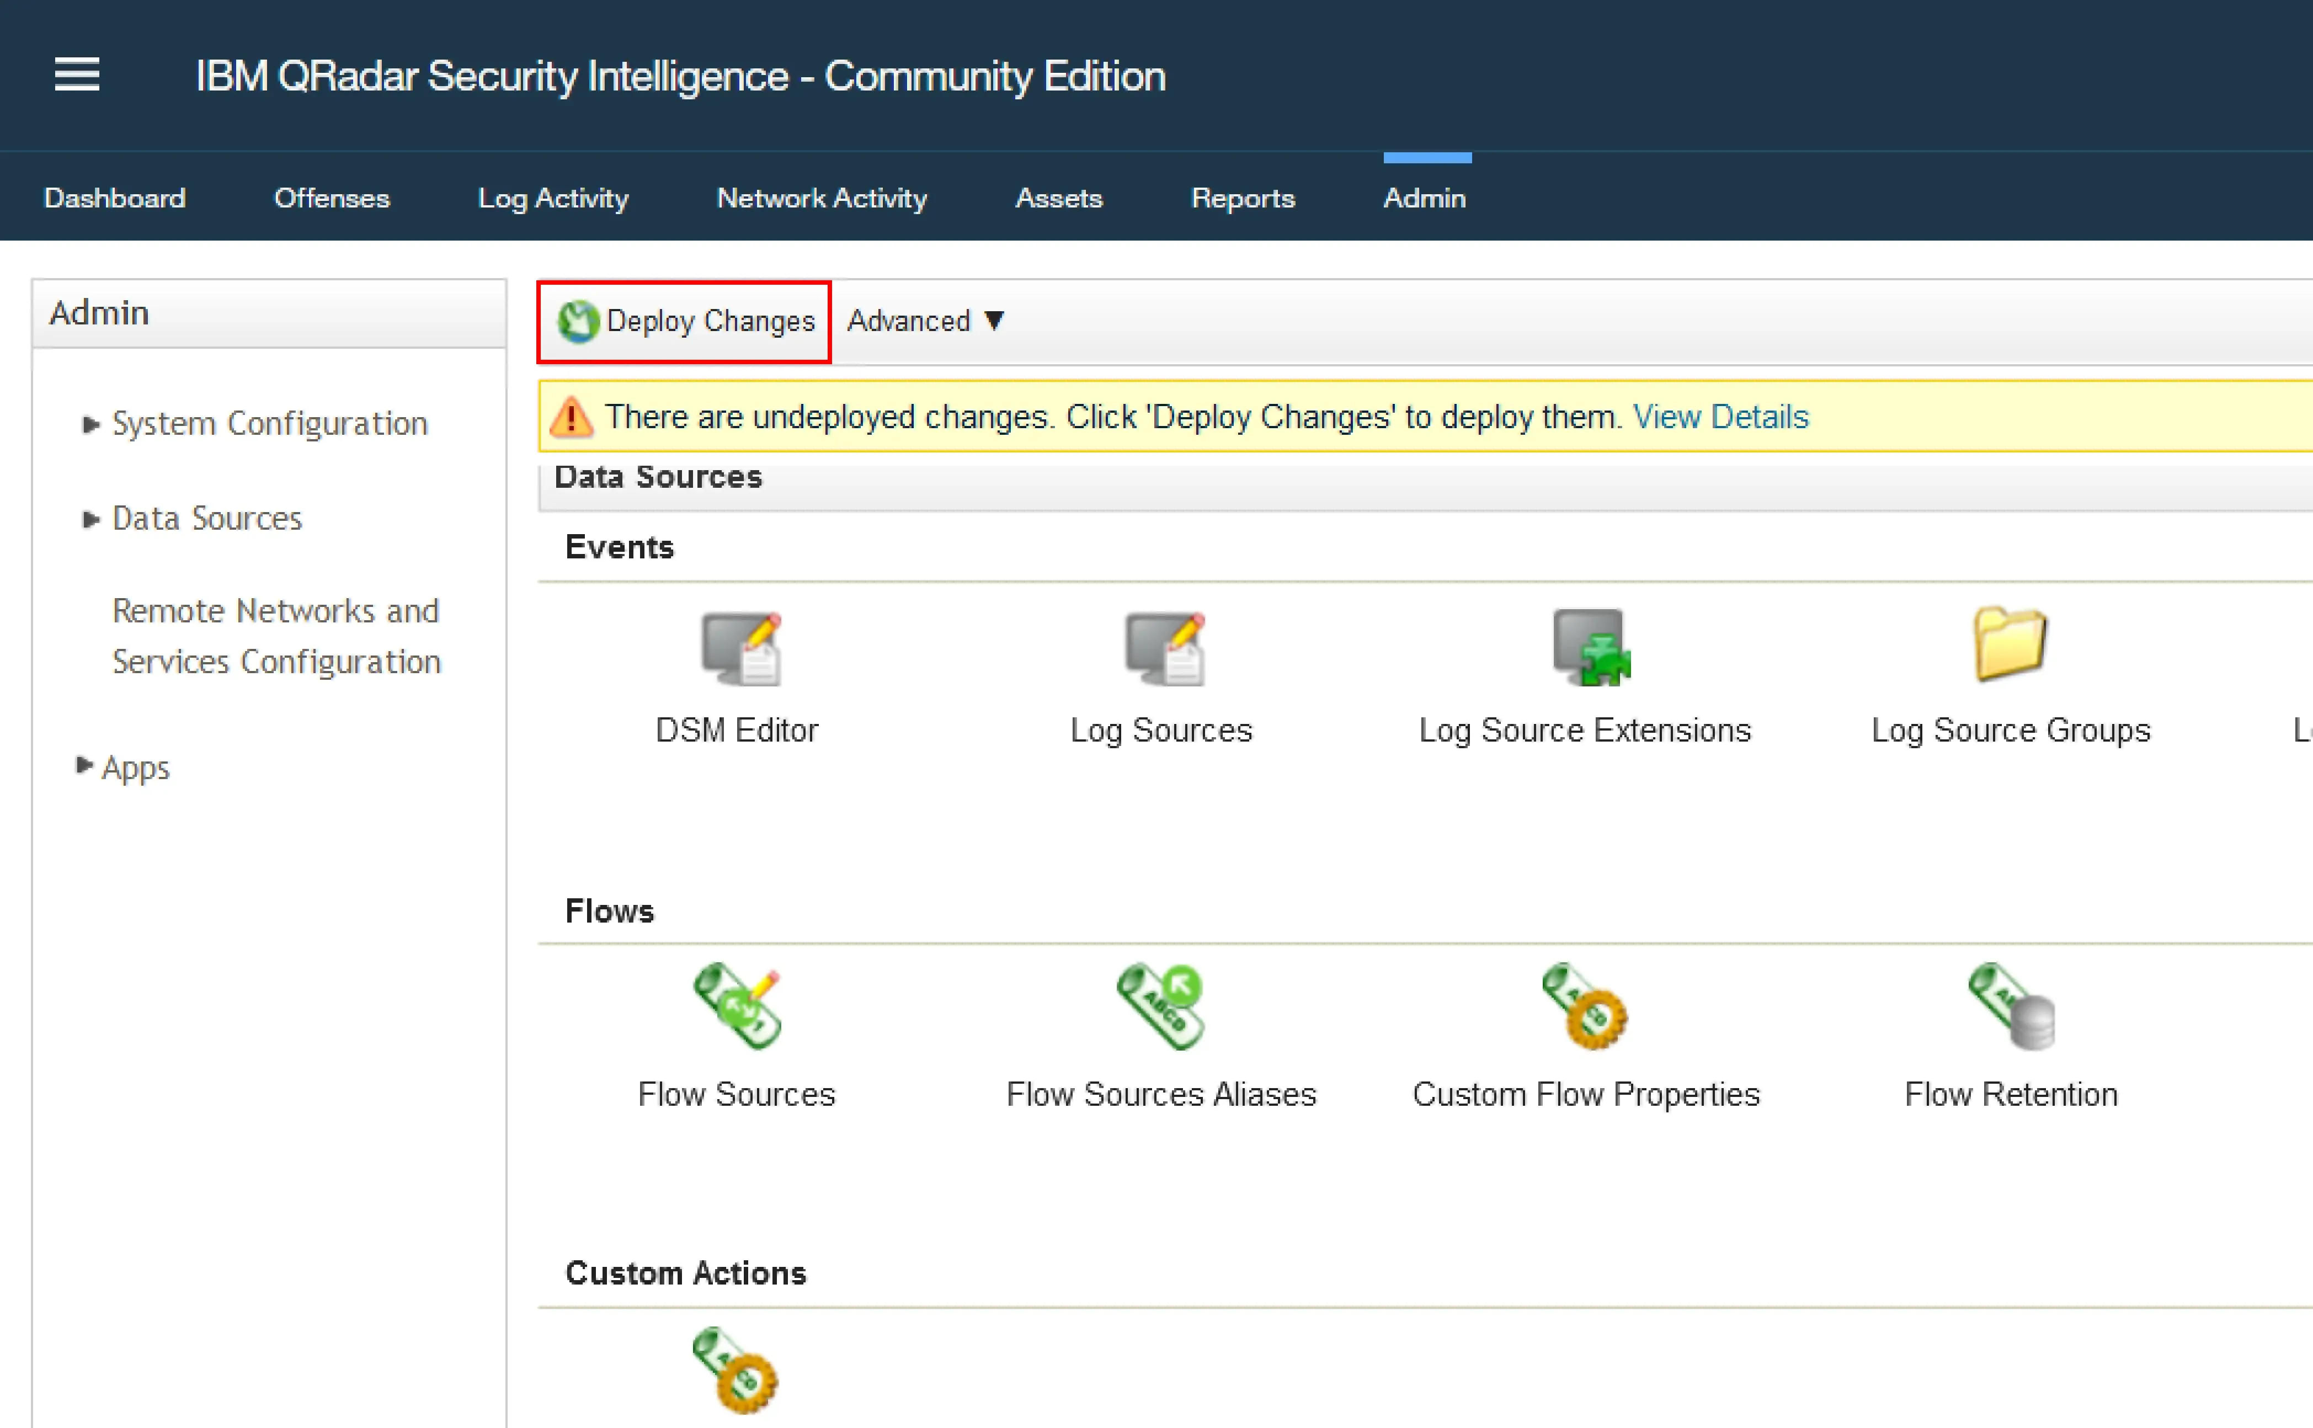This screenshot has width=2313, height=1428.
Task: Open the Flow Sources Aliases icon
Action: coord(1161,1006)
